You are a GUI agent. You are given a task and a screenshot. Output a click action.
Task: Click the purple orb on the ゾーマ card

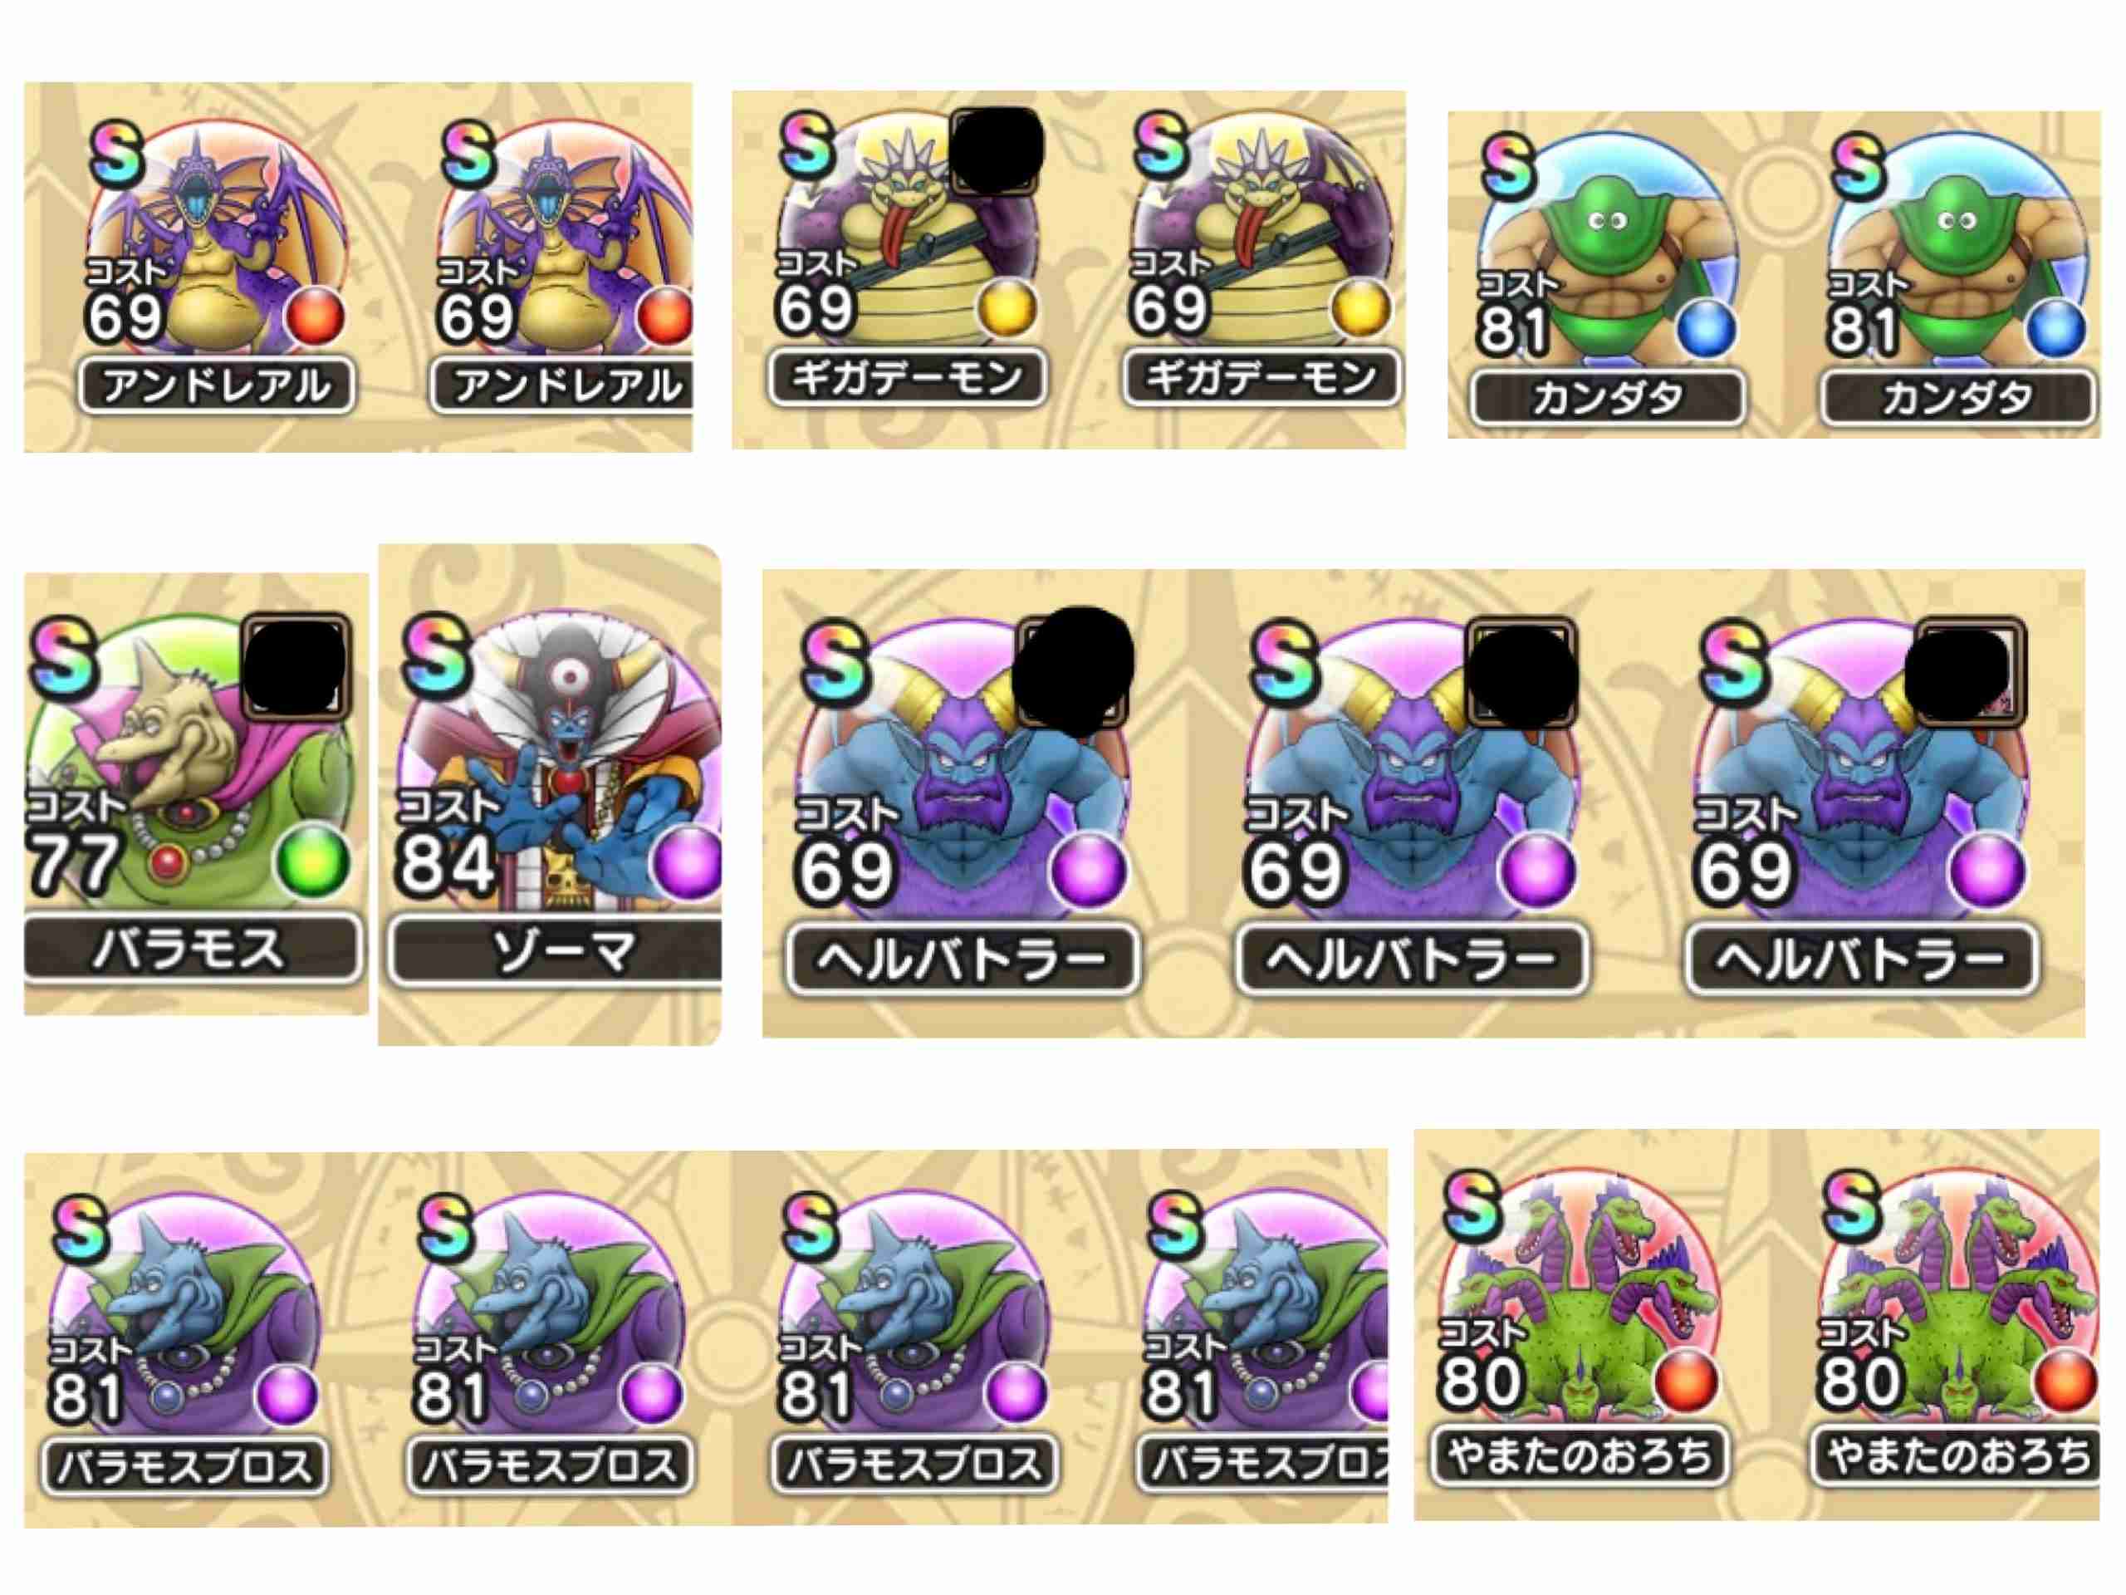[x=686, y=863]
